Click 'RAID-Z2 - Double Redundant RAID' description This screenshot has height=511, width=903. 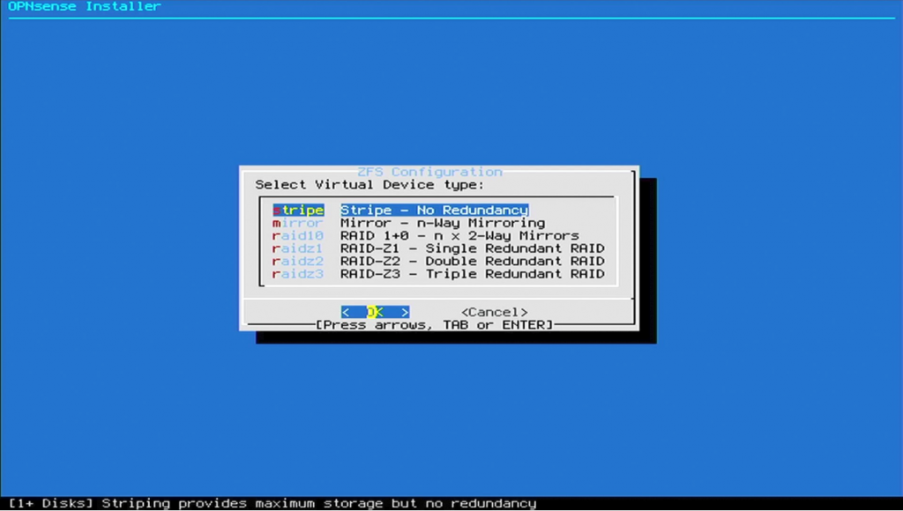[x=473, y=261]
